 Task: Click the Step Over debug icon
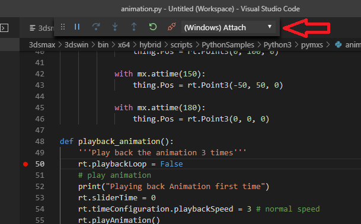pos(96,27)
